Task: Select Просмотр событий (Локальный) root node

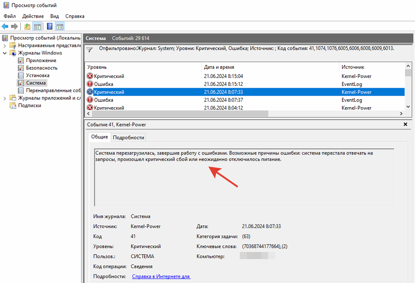Action: click(45, 38)
